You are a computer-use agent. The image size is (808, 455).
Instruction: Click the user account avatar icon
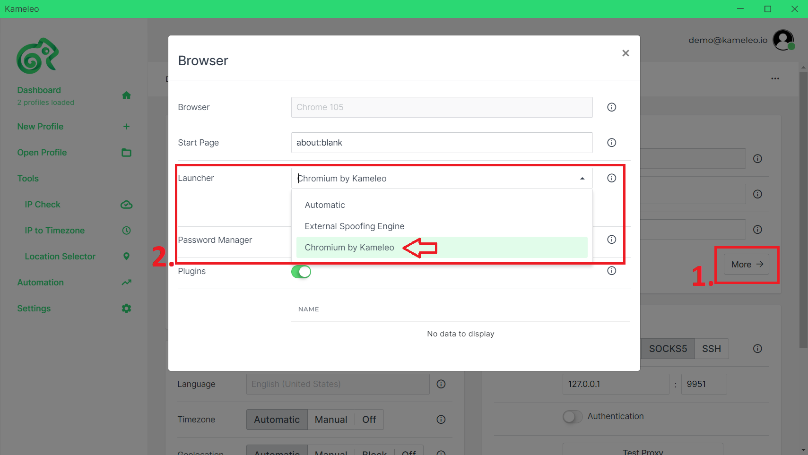pos(783,40)
